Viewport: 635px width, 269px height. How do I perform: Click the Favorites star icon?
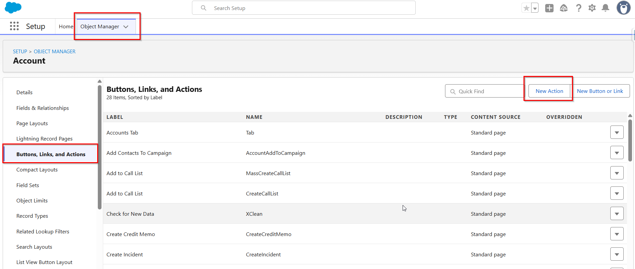526,8
